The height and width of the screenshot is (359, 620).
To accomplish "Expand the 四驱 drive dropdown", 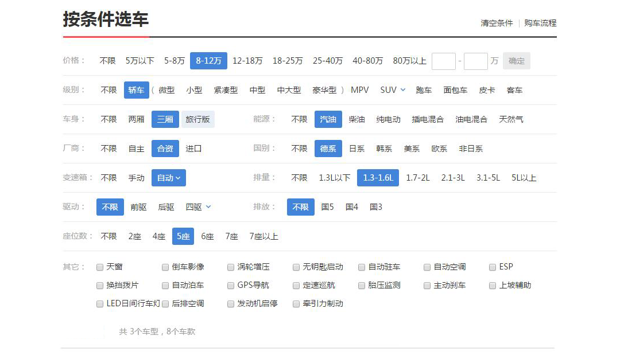I will (198, 207).
